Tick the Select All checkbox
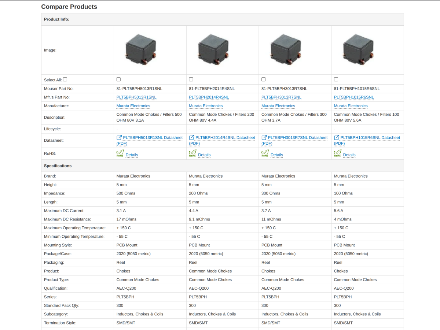Image resolution: width=440 pixels, height=330 pixels. tap(65, 79)
